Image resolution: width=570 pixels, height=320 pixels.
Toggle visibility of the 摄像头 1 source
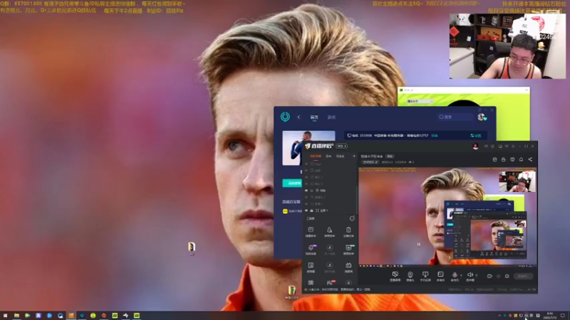[x=306, y=197]
